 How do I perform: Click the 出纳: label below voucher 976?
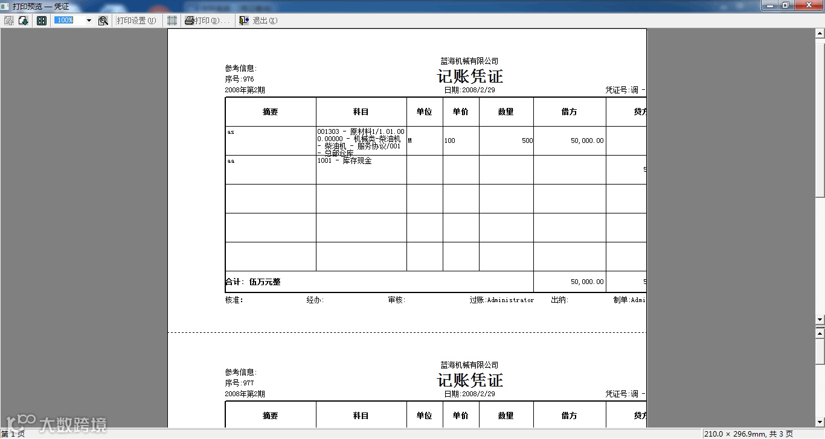[560, 300]
